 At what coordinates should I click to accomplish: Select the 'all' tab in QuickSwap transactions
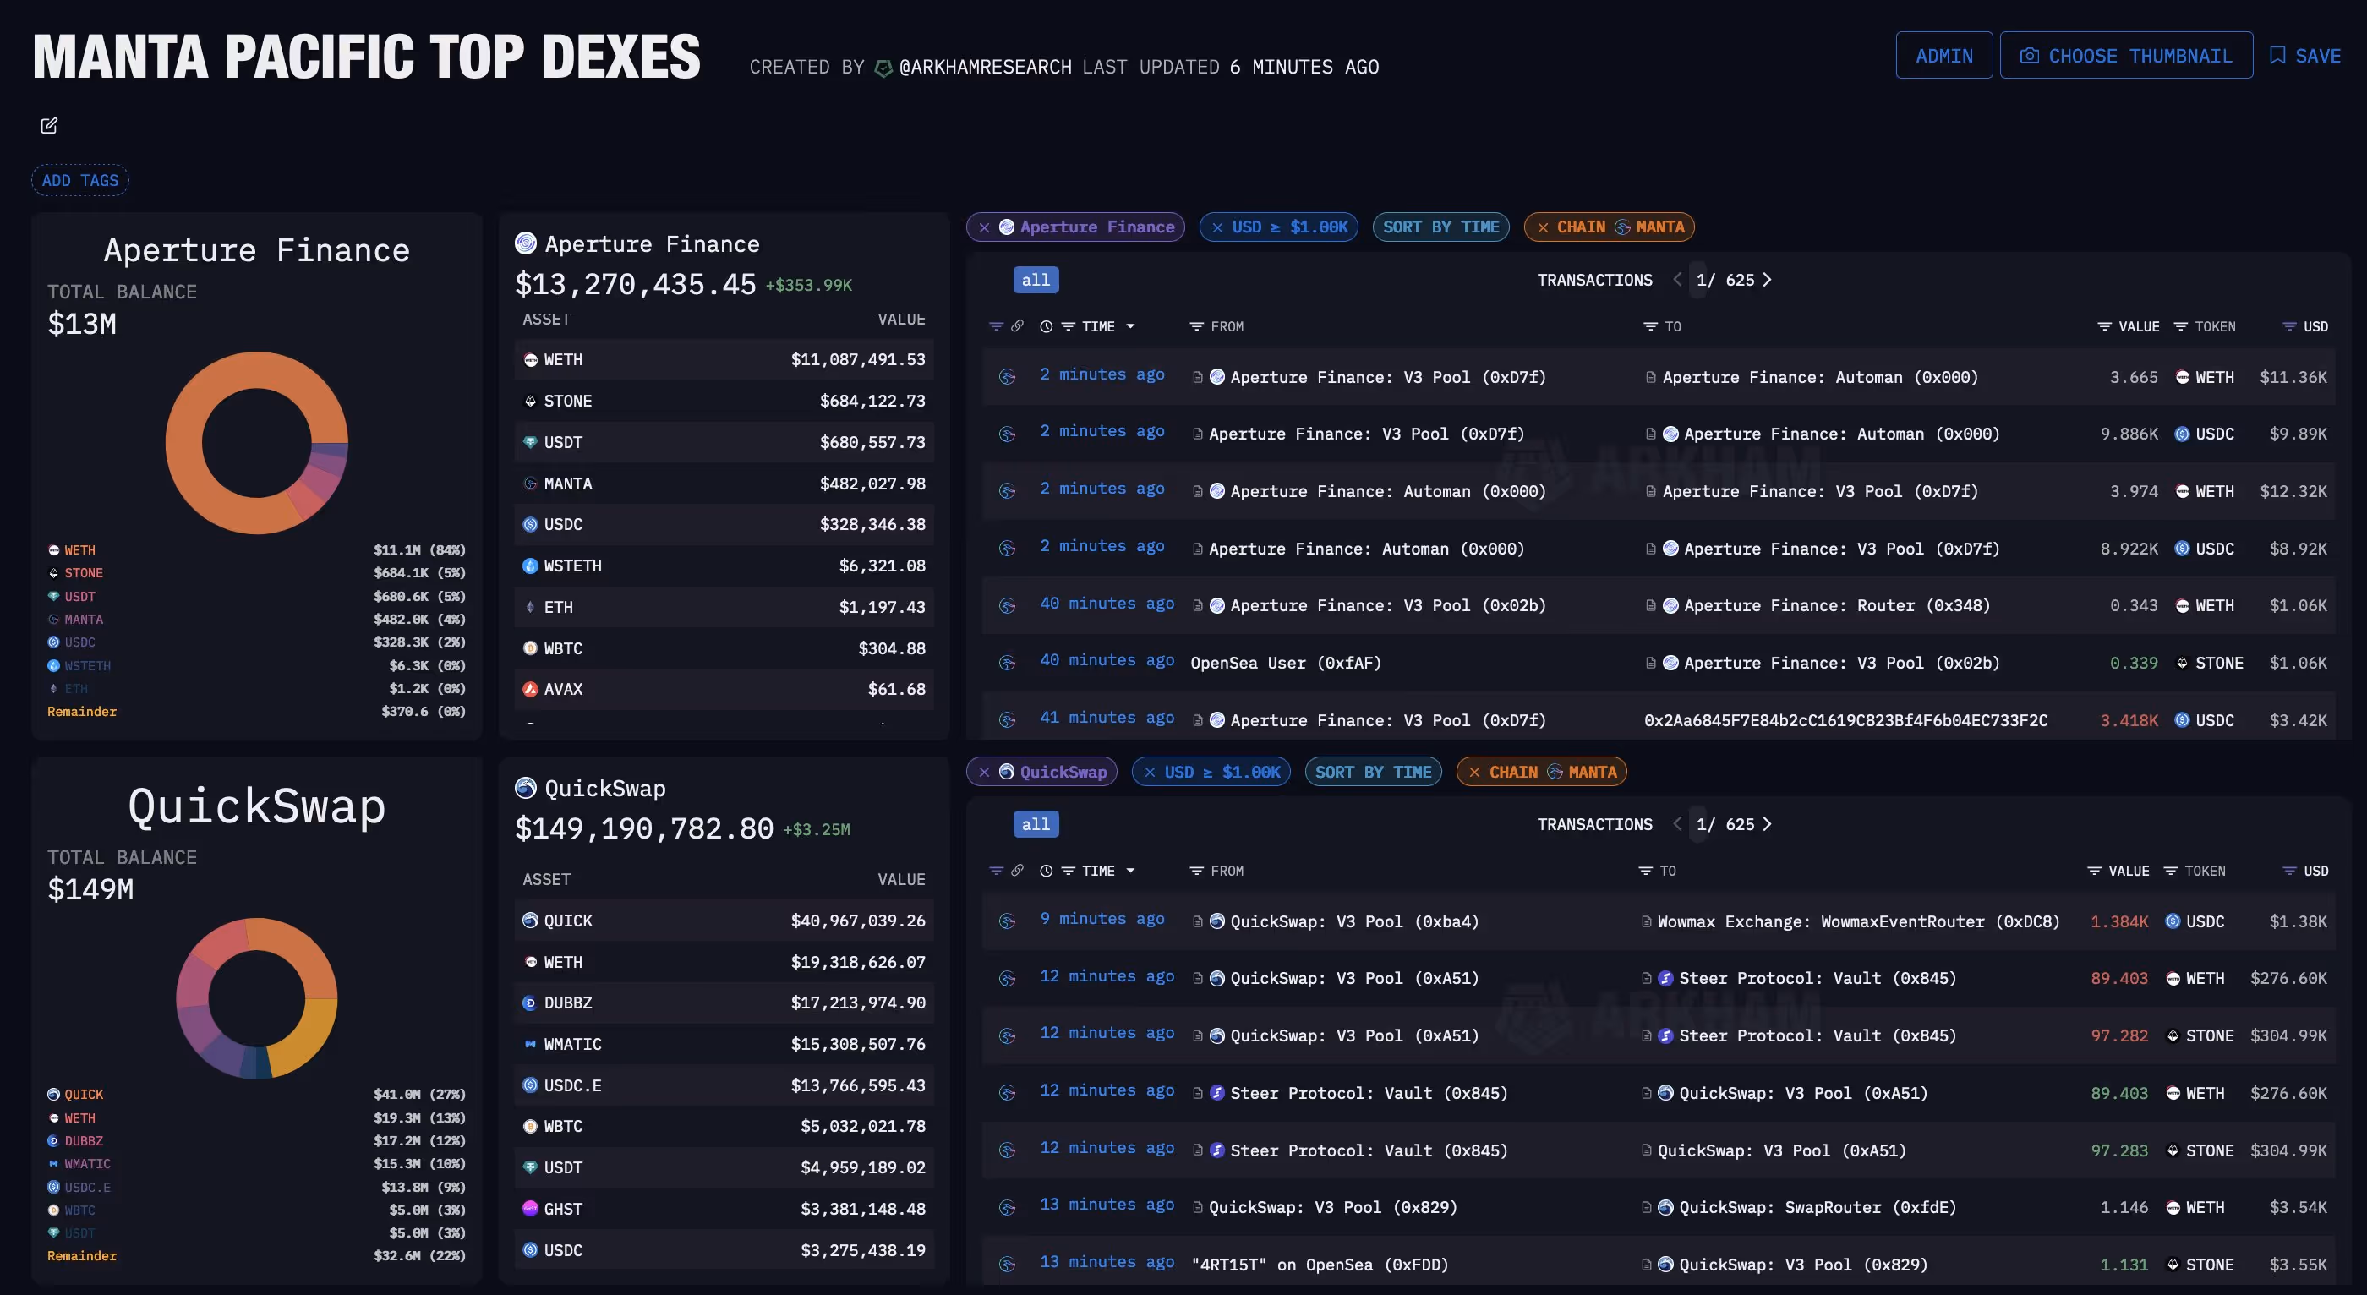[1036, 824]
